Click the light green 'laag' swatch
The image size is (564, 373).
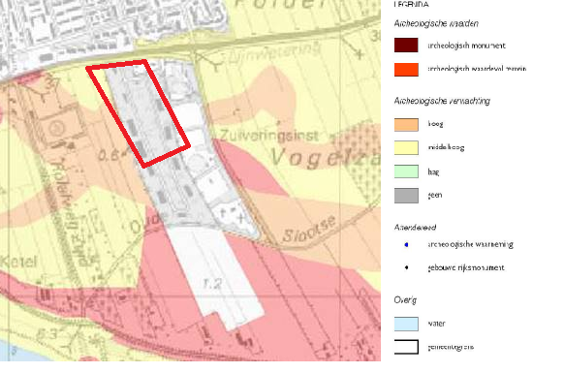406,171
